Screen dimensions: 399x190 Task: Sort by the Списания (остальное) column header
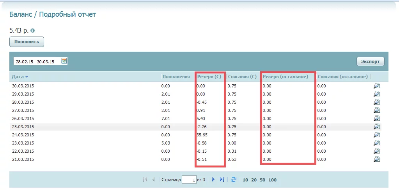[343, 77]
